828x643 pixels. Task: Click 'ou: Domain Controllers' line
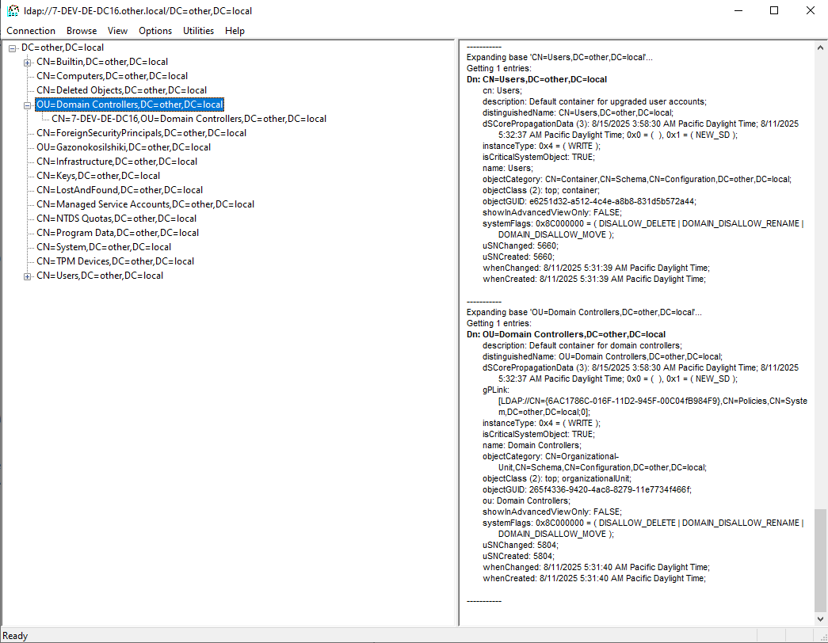click(526, 500)
